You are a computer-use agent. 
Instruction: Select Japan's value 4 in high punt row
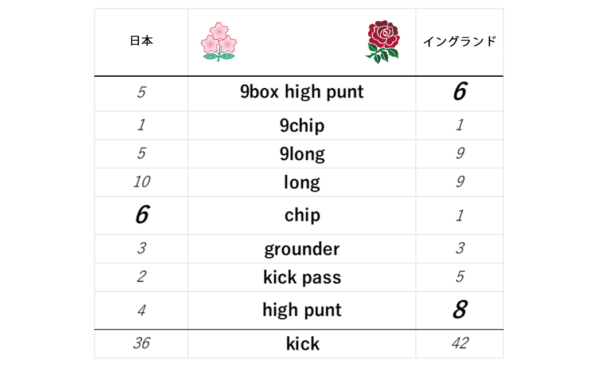point(142,310)
